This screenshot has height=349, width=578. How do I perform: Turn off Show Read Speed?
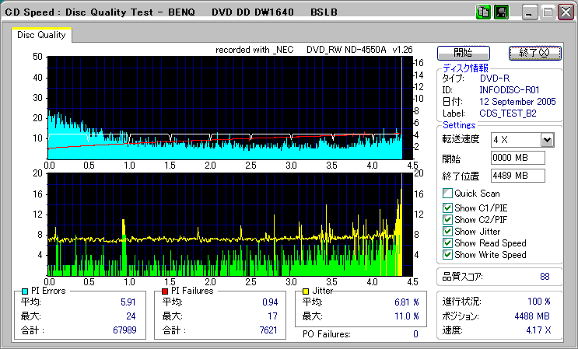tap(447, 243)
